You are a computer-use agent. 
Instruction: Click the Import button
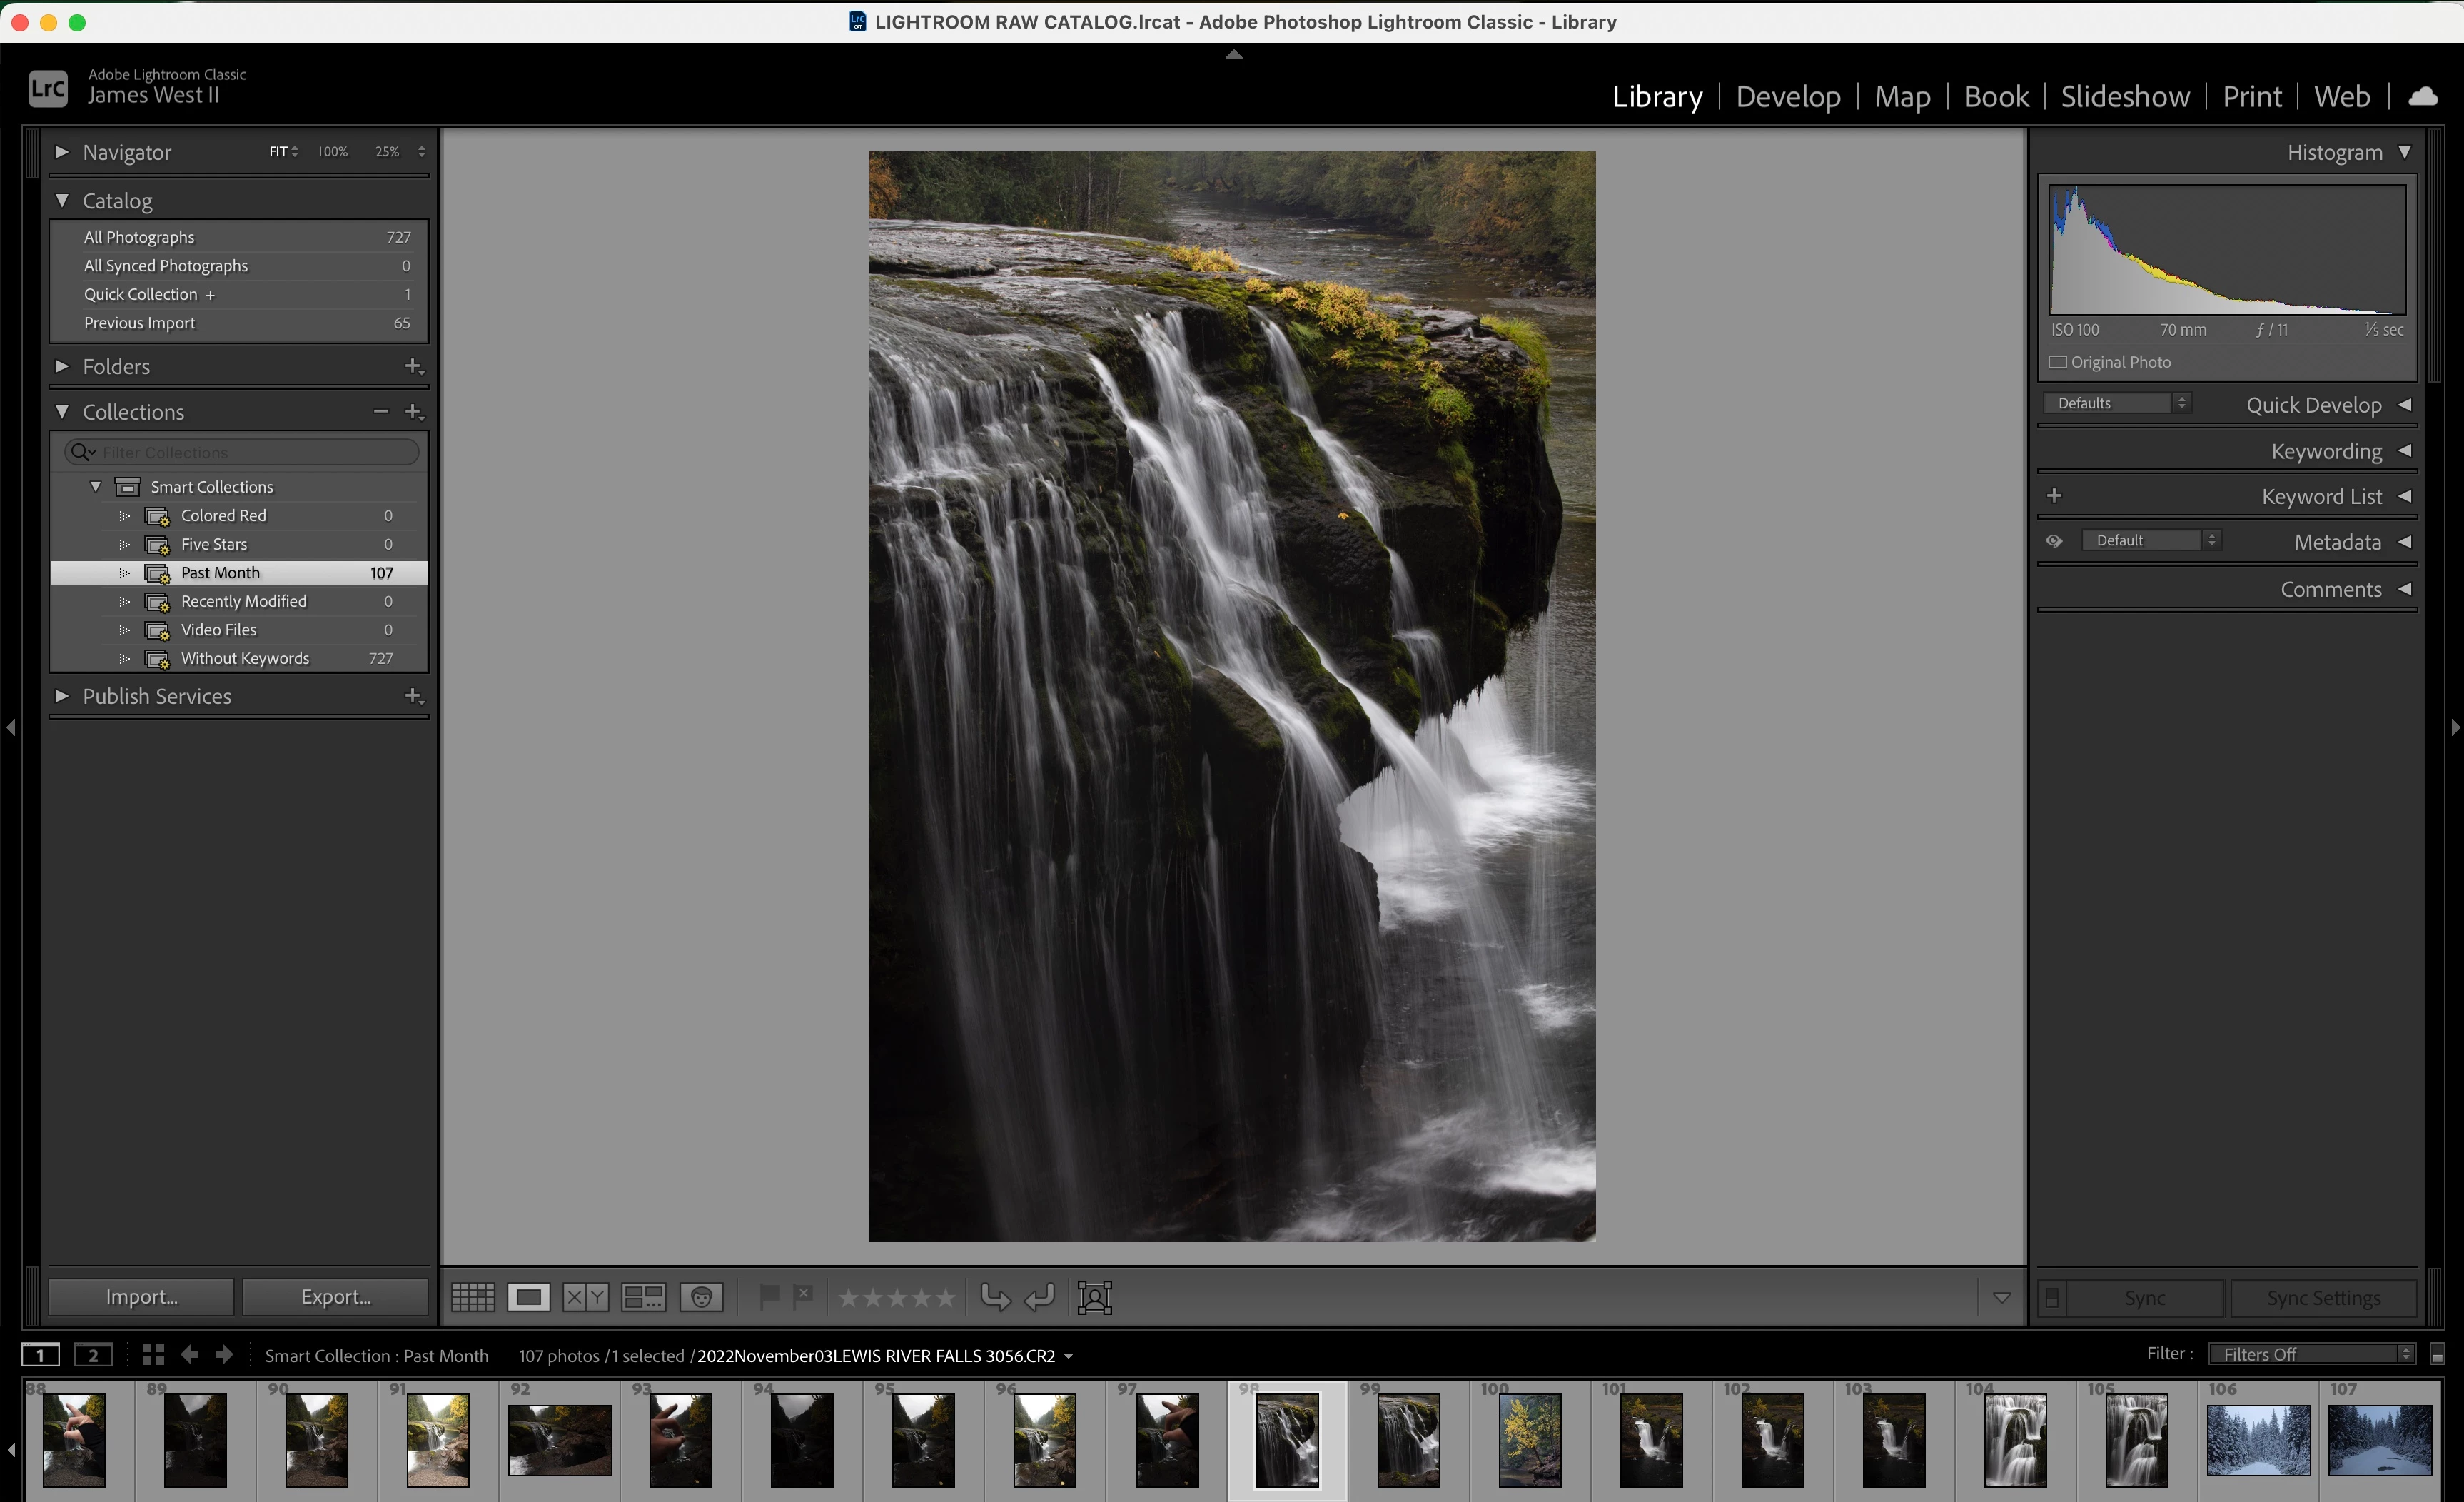pyautogui.click(x=141, y=1297)
